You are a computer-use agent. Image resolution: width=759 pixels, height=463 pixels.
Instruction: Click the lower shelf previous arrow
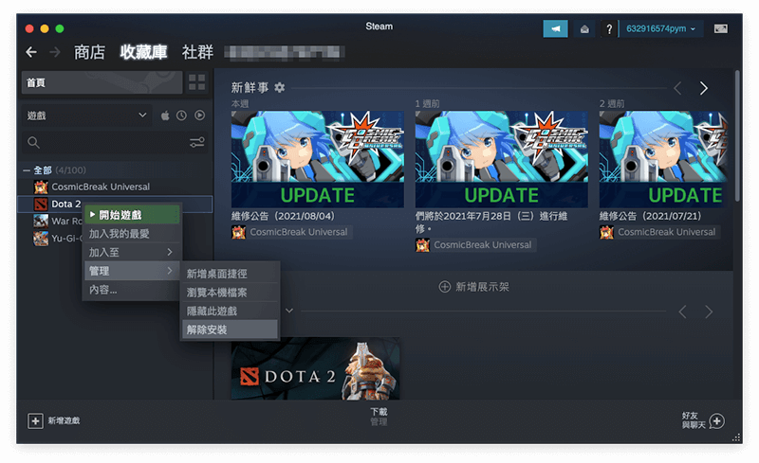point(682,312)
